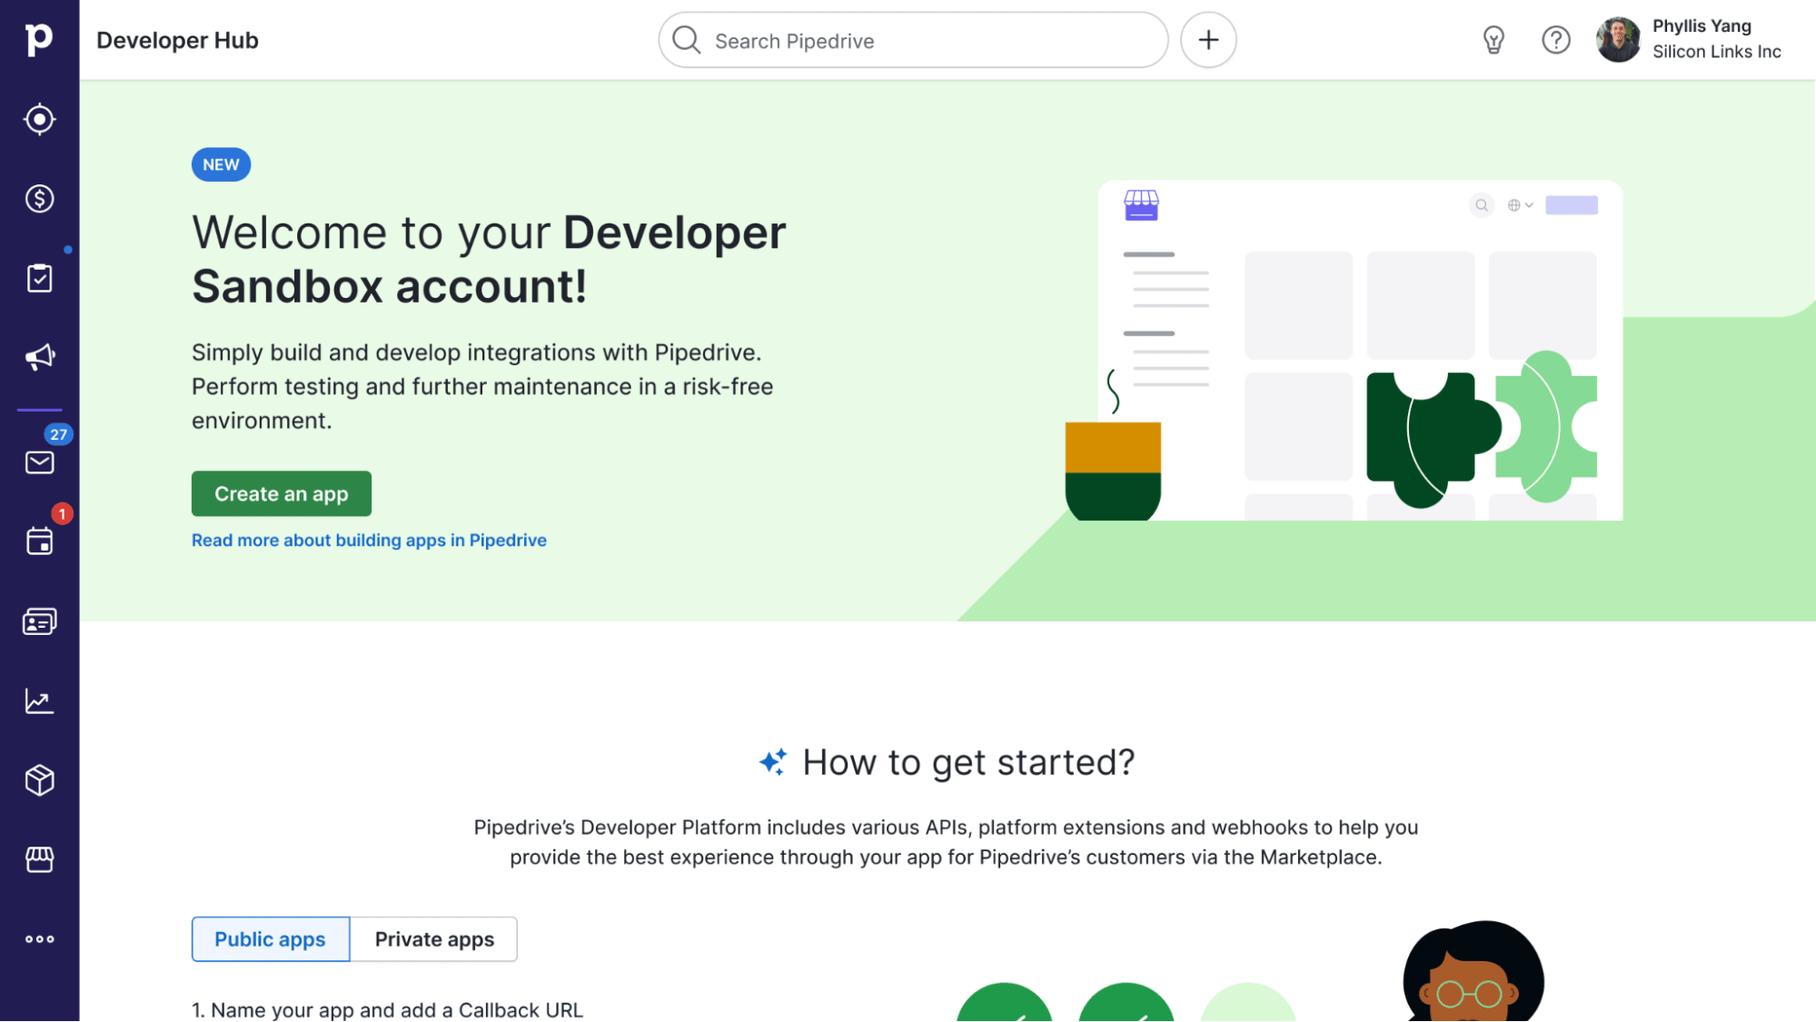Click the megaphone/campaigns icon in sidebar

tap(39, 357)
